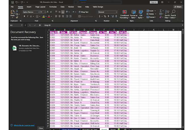Undo the last action
This screenshot has width=193, height=130.
coord(16,2)
